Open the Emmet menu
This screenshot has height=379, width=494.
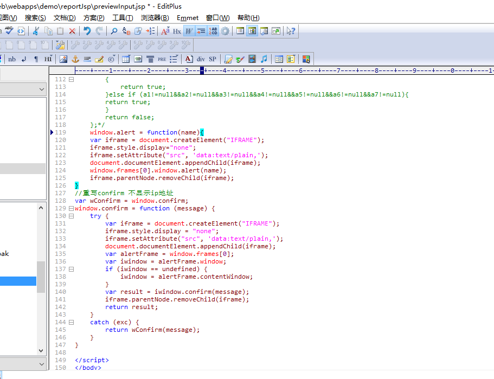[188, 18]
